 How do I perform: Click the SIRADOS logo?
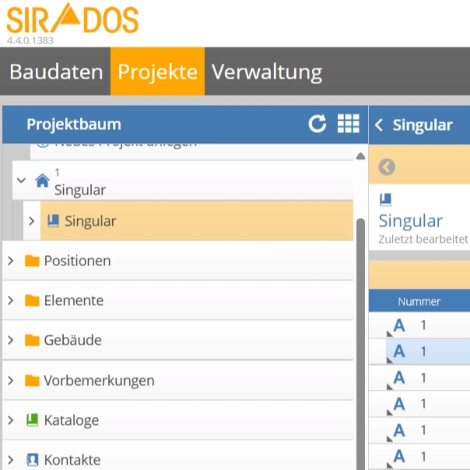(x=72, y=20)
